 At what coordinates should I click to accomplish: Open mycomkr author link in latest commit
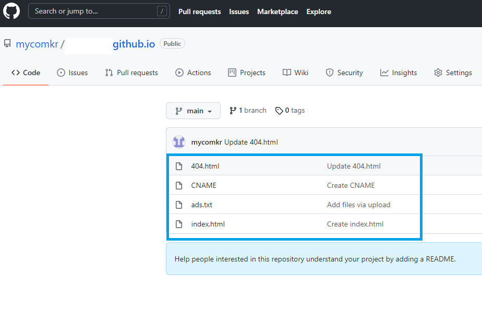click(207, 142)
